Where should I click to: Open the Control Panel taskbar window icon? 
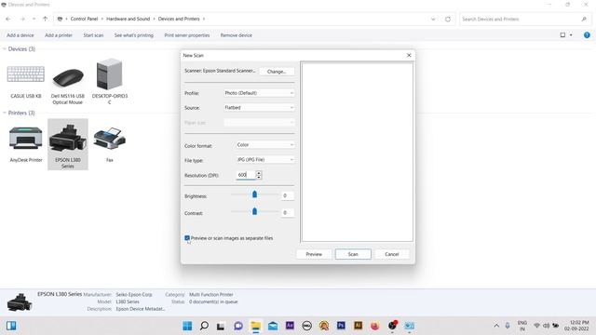(410, 326)
